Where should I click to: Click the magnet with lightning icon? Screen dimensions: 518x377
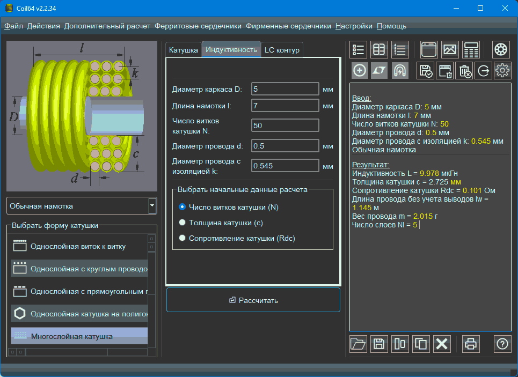[400, 71]
